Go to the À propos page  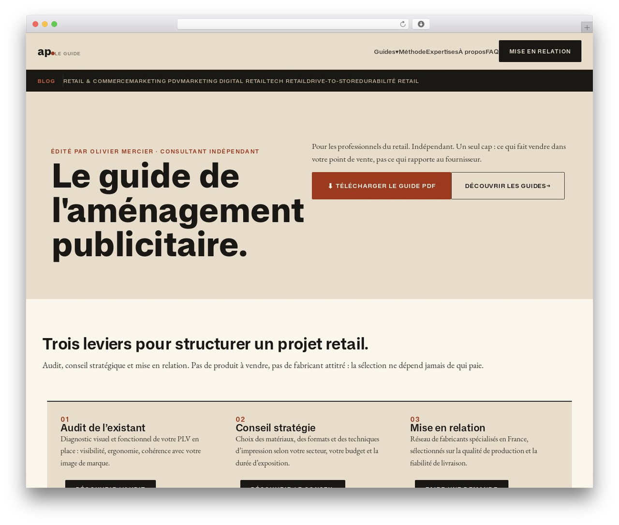point(472,52)
